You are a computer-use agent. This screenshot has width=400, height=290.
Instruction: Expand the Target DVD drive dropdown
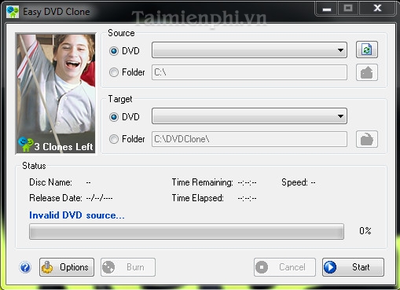249,116
